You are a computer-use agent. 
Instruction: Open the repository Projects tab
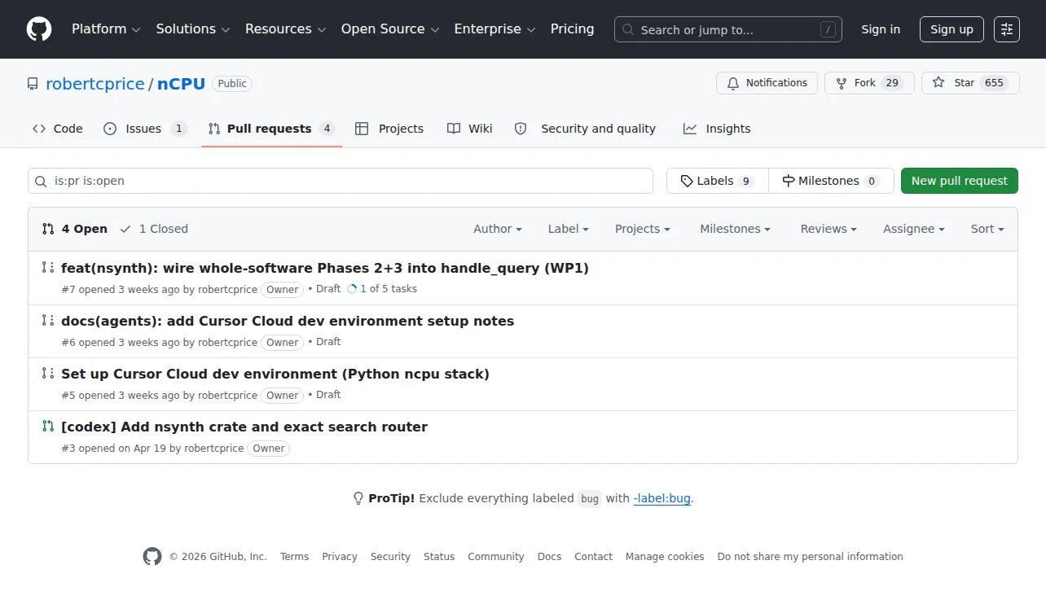(389, 129)
